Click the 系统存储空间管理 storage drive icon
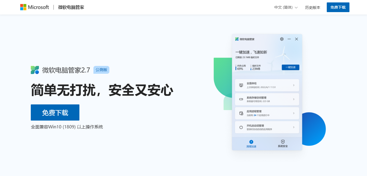 (x=241, y=99)
